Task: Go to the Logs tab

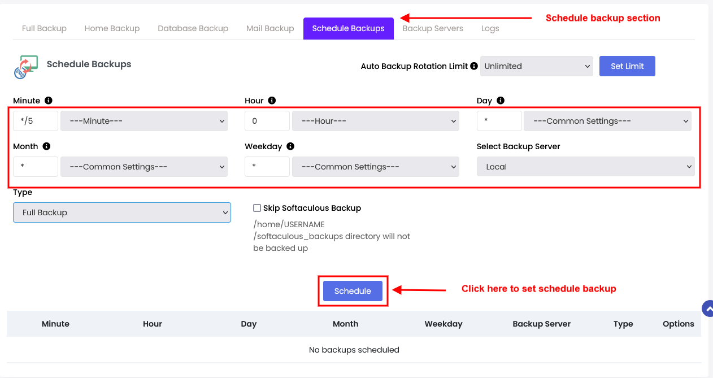Action: 490,28
